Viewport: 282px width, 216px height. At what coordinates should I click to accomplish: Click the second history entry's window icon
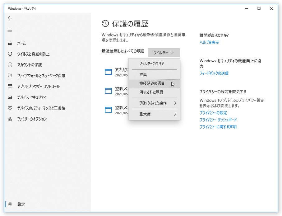point(108,91)
